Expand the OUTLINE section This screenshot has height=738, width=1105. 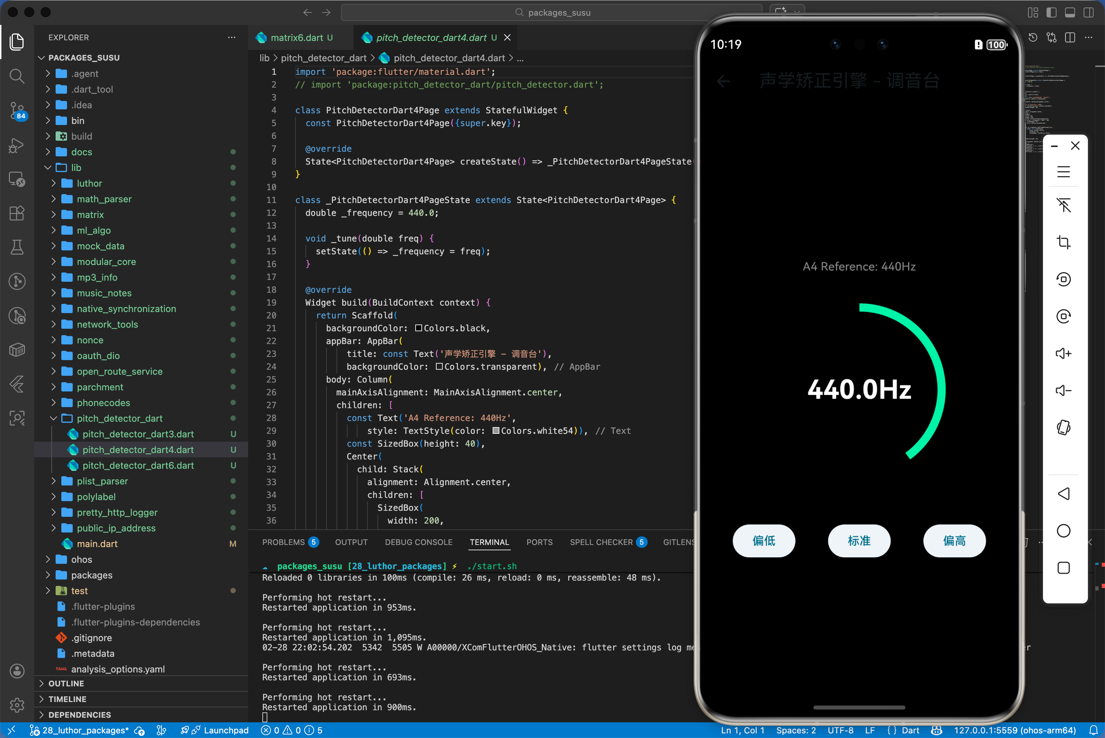66,684
